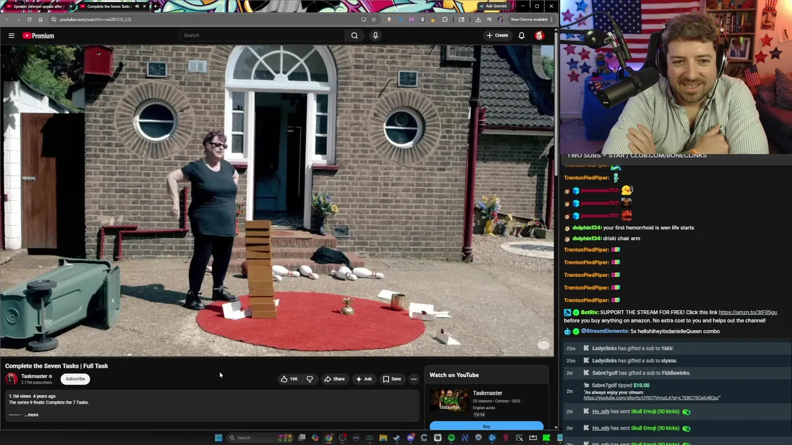Viewport: 792px width, 445px height.
Task: Open Spotify from the taskbar
Action: coord(451,438)
